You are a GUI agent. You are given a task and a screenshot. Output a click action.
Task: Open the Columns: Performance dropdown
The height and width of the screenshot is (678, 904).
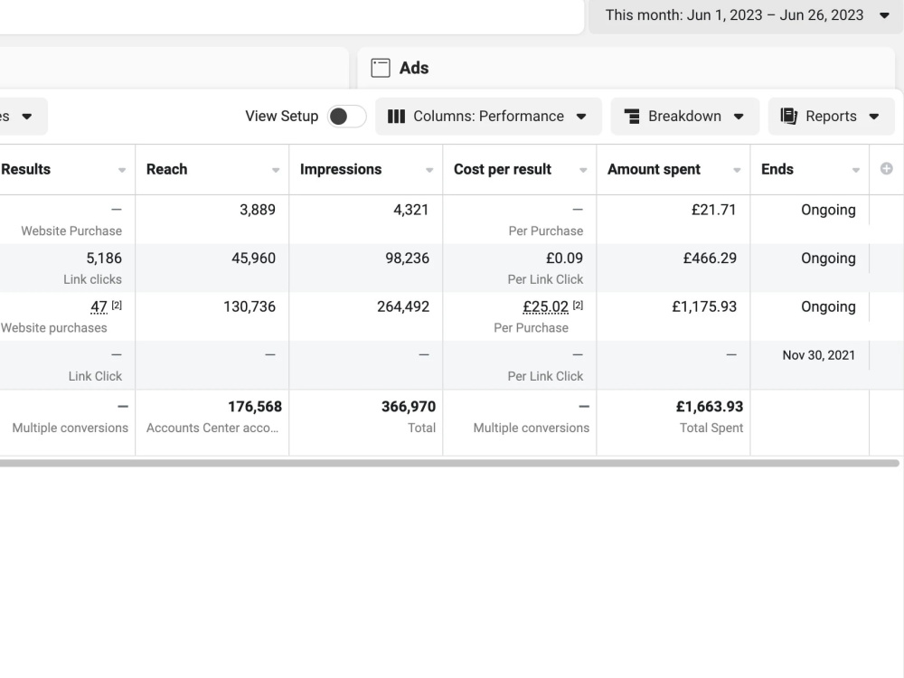pyautogui.click(x=488, y=117)
